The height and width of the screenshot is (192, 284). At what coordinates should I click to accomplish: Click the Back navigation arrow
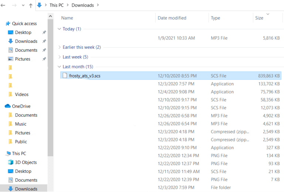click(3, 5)
